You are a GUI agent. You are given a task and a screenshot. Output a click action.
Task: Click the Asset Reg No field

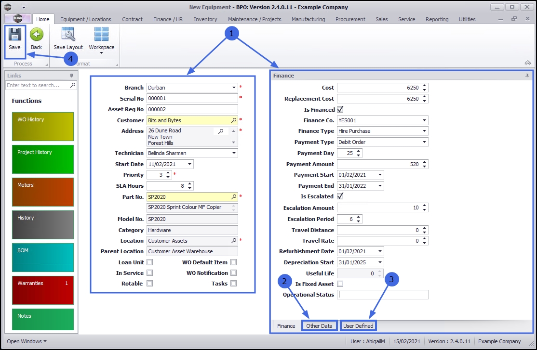click(192, 109)
